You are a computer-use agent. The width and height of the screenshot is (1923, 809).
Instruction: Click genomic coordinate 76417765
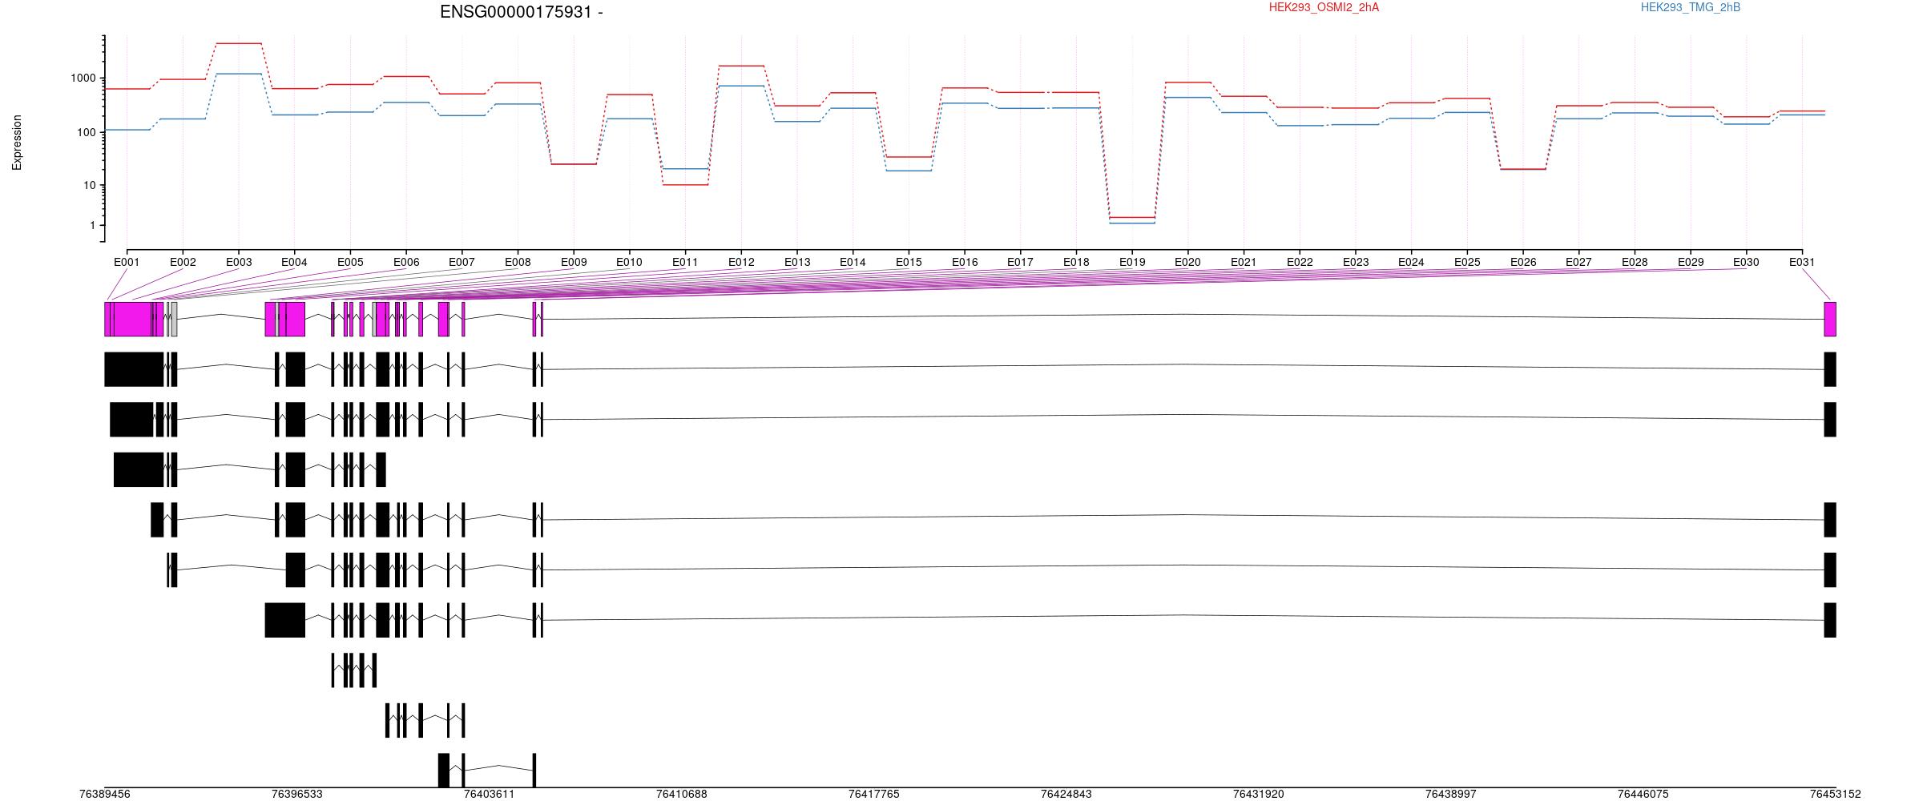click(x=874, y=795)
